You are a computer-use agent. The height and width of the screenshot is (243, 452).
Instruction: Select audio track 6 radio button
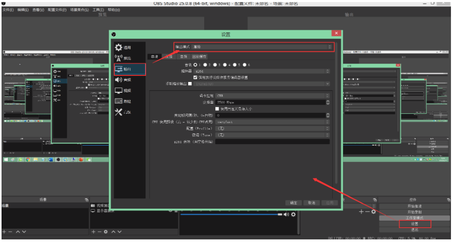click(244, 65)
